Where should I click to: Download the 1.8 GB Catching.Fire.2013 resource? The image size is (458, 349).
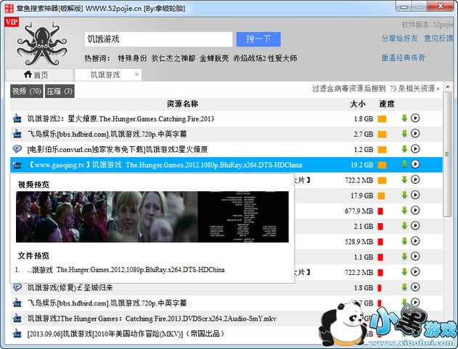(x=404, y=119)
